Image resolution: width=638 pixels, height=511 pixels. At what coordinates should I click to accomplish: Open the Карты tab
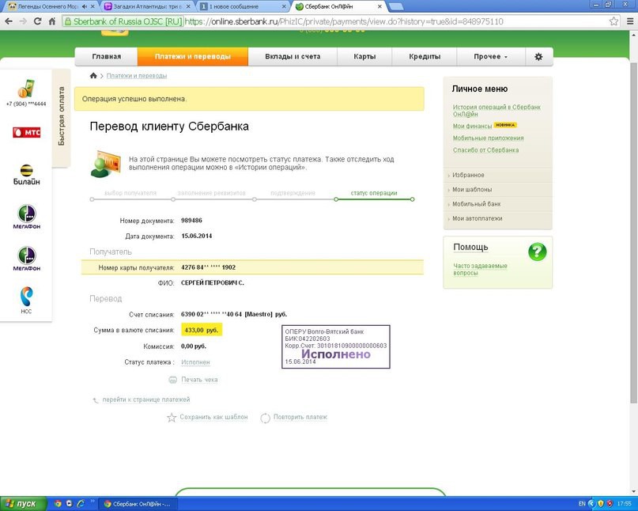(x=364, y=57)
